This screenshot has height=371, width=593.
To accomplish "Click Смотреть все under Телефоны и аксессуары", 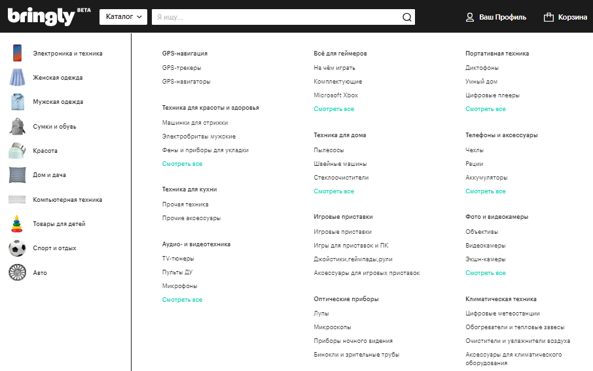I will [x=486, y=191].
